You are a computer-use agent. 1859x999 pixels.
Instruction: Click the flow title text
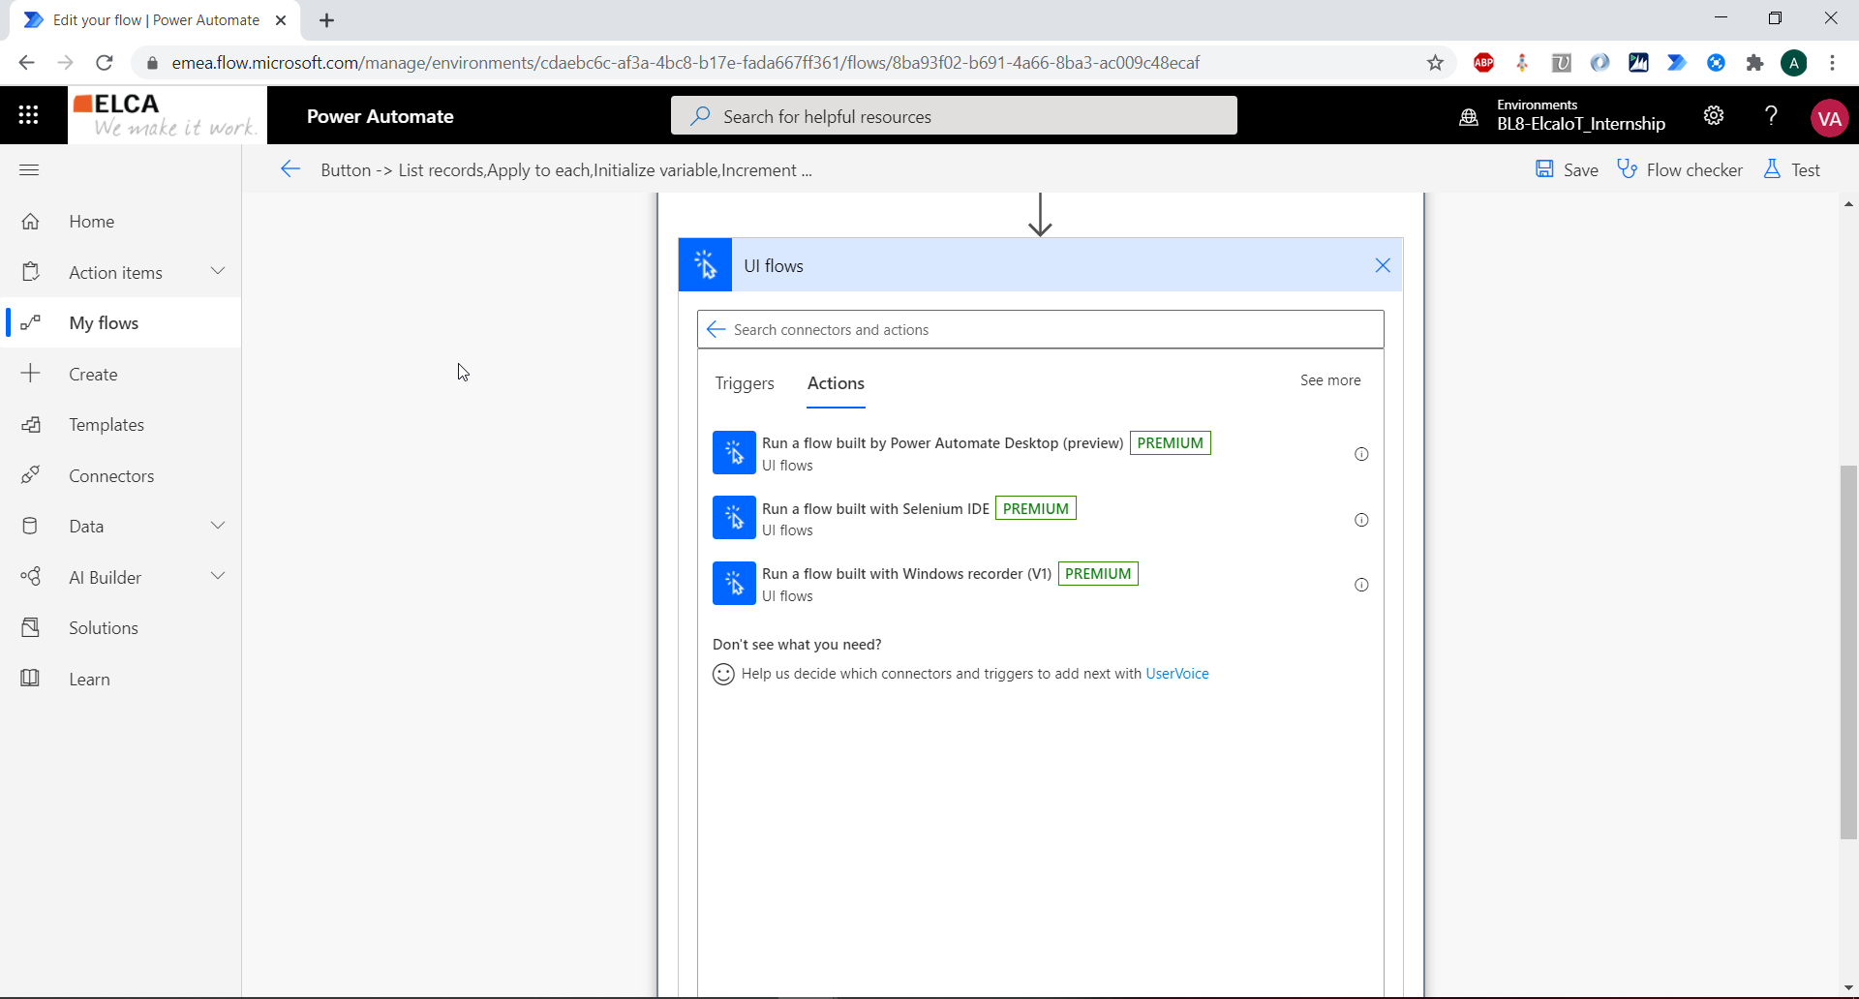click(566, 170)
